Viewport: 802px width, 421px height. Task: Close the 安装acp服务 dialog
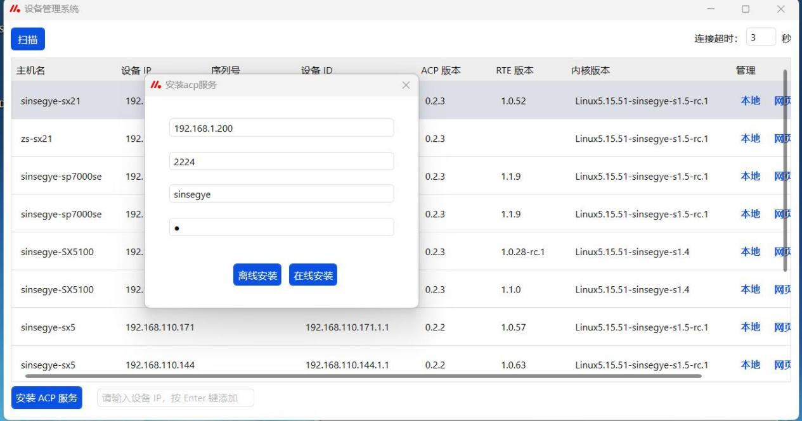[x=406, y=85]
